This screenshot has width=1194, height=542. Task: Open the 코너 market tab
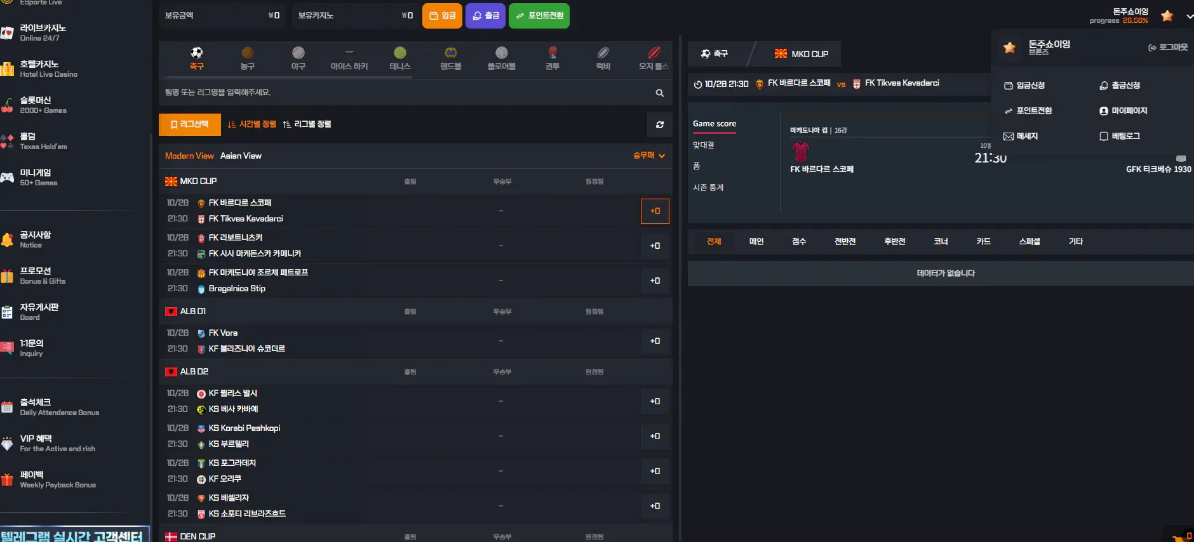click(941, 242)
